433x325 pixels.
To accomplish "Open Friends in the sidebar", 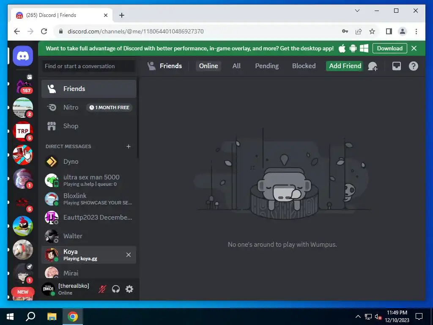I will tap(89, 89).
